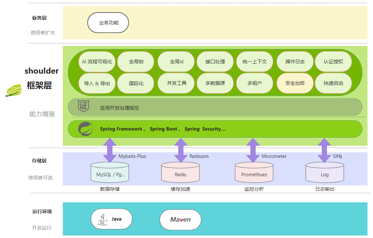
Task: Click the Mybatis-Plus label
Action: tap(132, 156)
